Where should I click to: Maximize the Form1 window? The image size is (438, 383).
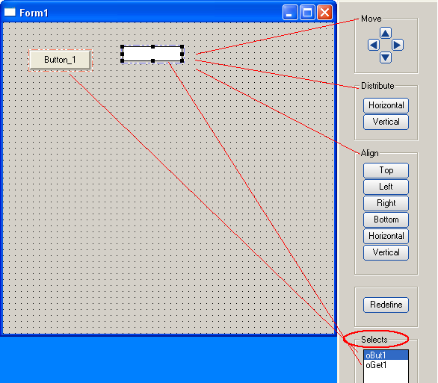(307, 13)
